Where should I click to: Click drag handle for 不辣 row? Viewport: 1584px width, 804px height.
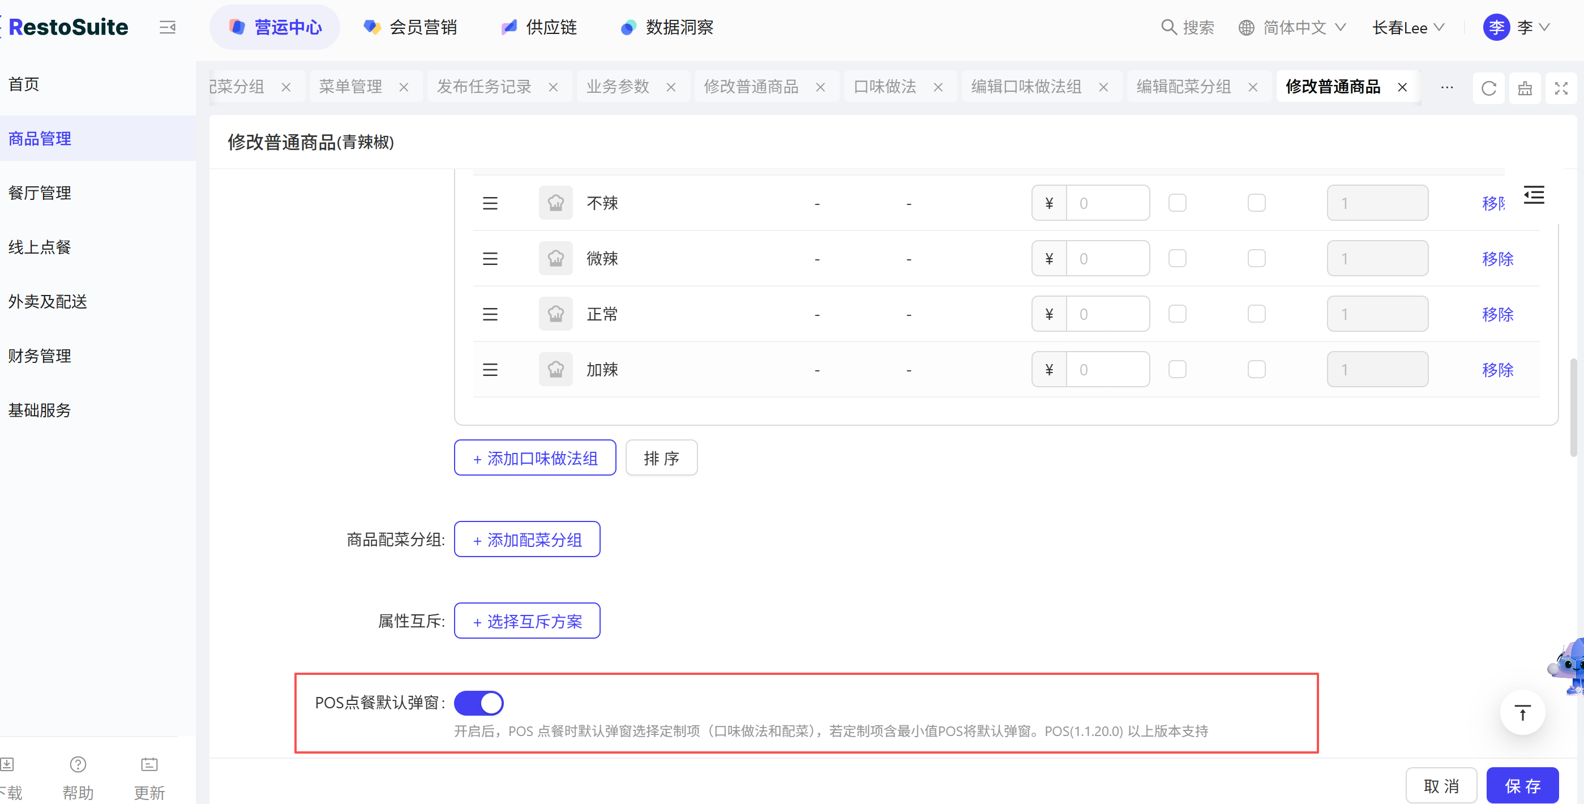pos(490,203)
